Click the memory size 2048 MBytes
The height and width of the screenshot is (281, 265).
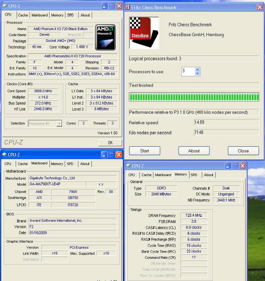pyautogui.click(x=161, y=194)
